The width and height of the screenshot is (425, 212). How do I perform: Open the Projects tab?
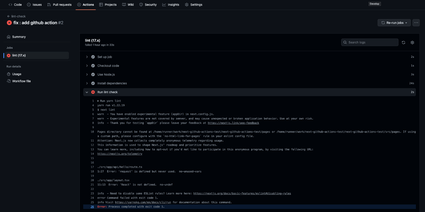click(x=108, y=5)
